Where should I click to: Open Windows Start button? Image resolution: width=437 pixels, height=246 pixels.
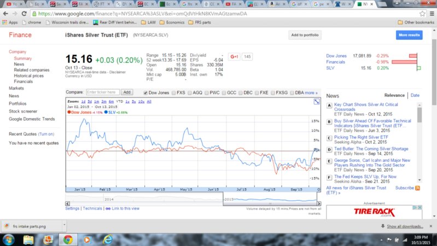pos(8,239)
